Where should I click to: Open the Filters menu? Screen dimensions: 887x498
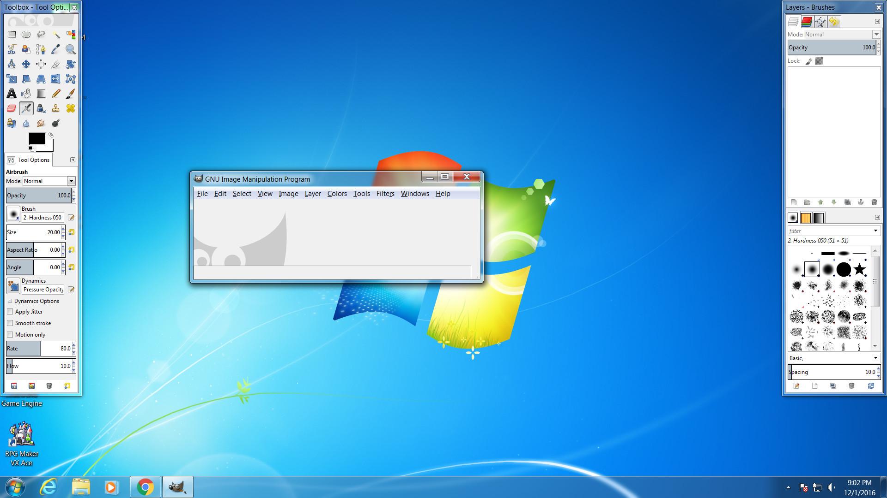click(x=385, y=194)
